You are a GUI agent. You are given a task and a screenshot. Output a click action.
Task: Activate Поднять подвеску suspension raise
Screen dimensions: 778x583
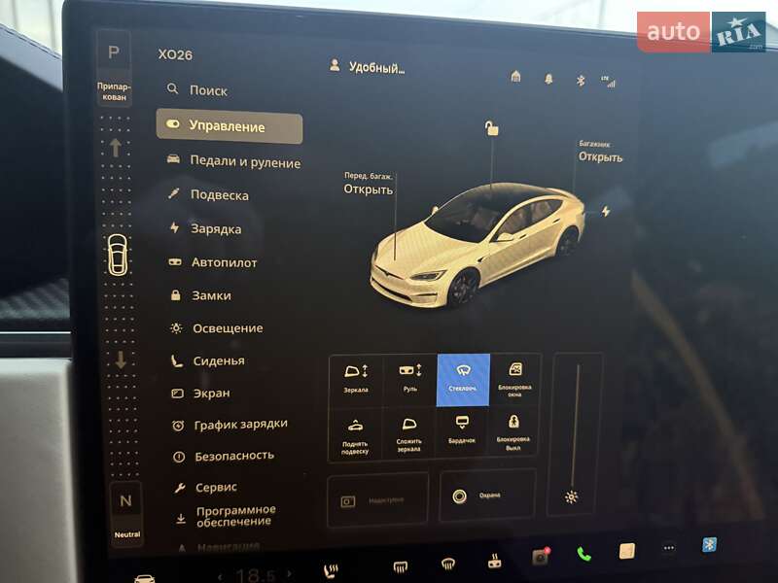356,436
